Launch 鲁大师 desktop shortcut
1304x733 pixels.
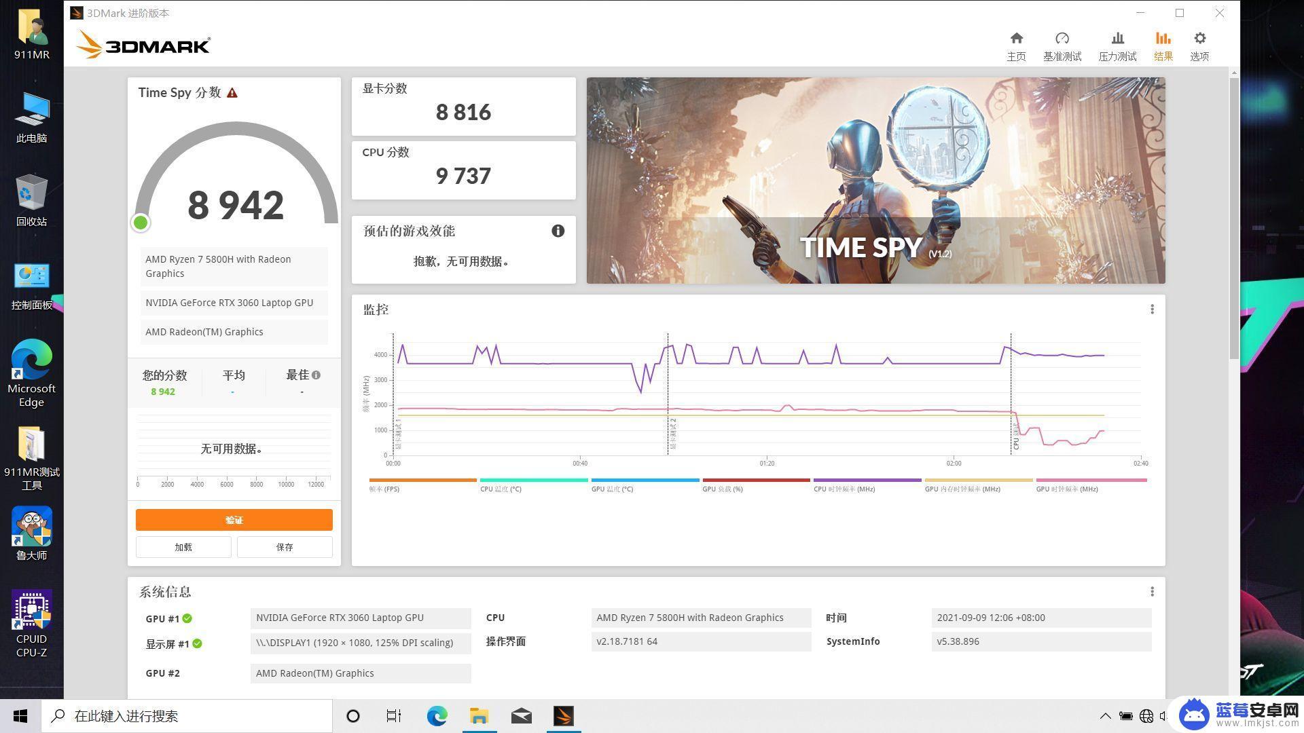click(x=31, y=533)
